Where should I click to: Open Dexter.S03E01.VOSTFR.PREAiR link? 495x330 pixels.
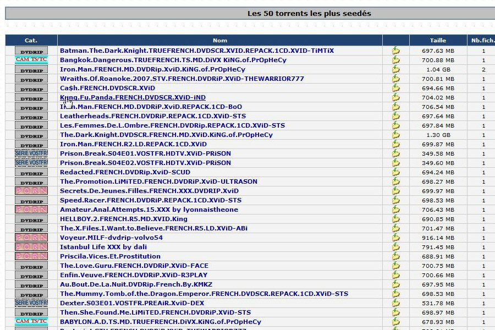132,303
